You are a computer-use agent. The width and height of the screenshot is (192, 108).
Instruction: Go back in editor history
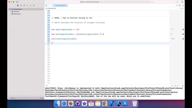[x=49, y=5]
